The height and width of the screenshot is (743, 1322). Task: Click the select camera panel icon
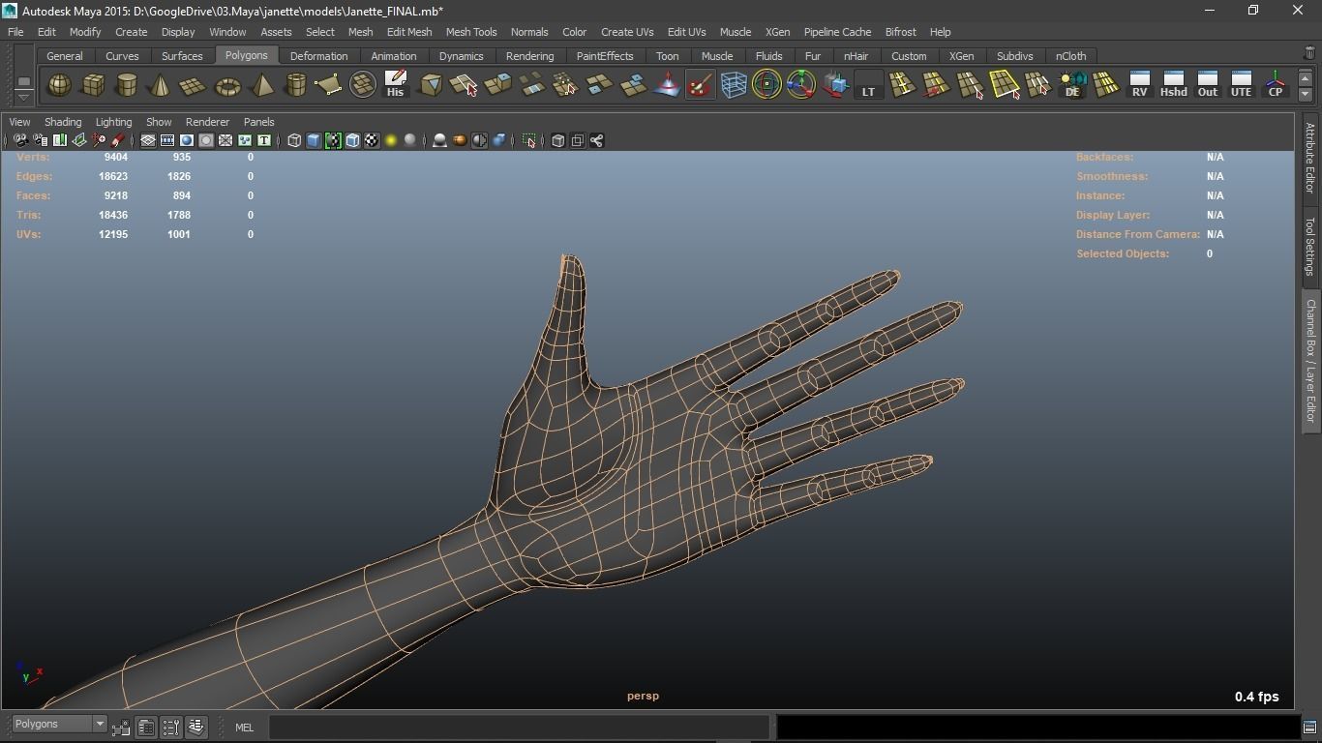pos(20,141)
